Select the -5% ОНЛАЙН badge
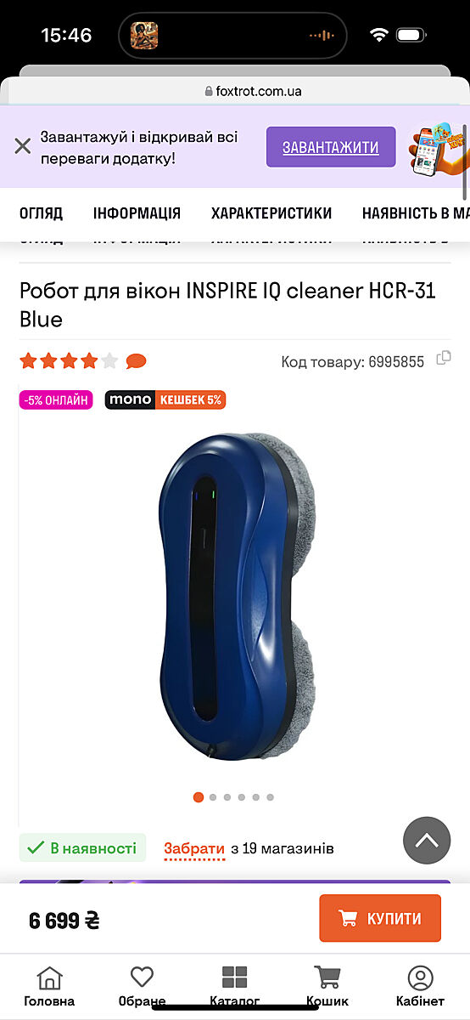The width and height of the screenshot is (470, 1020). pyautogui.click(x=57, y=399)
